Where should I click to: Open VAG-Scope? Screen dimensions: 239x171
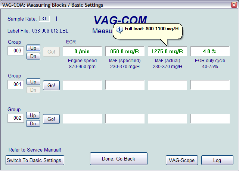[x=182, y=160]
